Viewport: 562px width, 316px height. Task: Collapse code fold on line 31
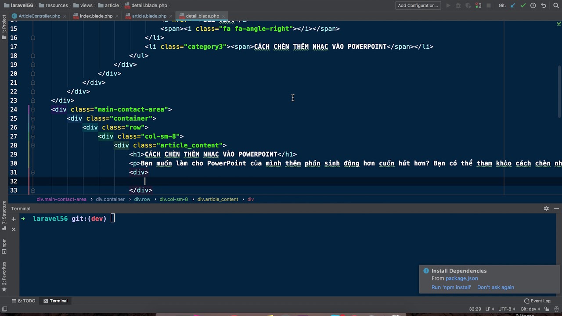[x=33, y=172]
